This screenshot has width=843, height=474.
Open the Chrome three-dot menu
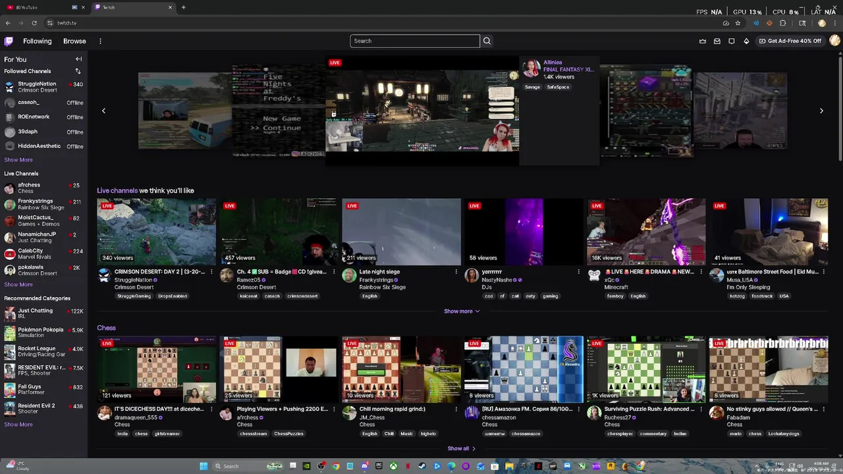[835, 23]
